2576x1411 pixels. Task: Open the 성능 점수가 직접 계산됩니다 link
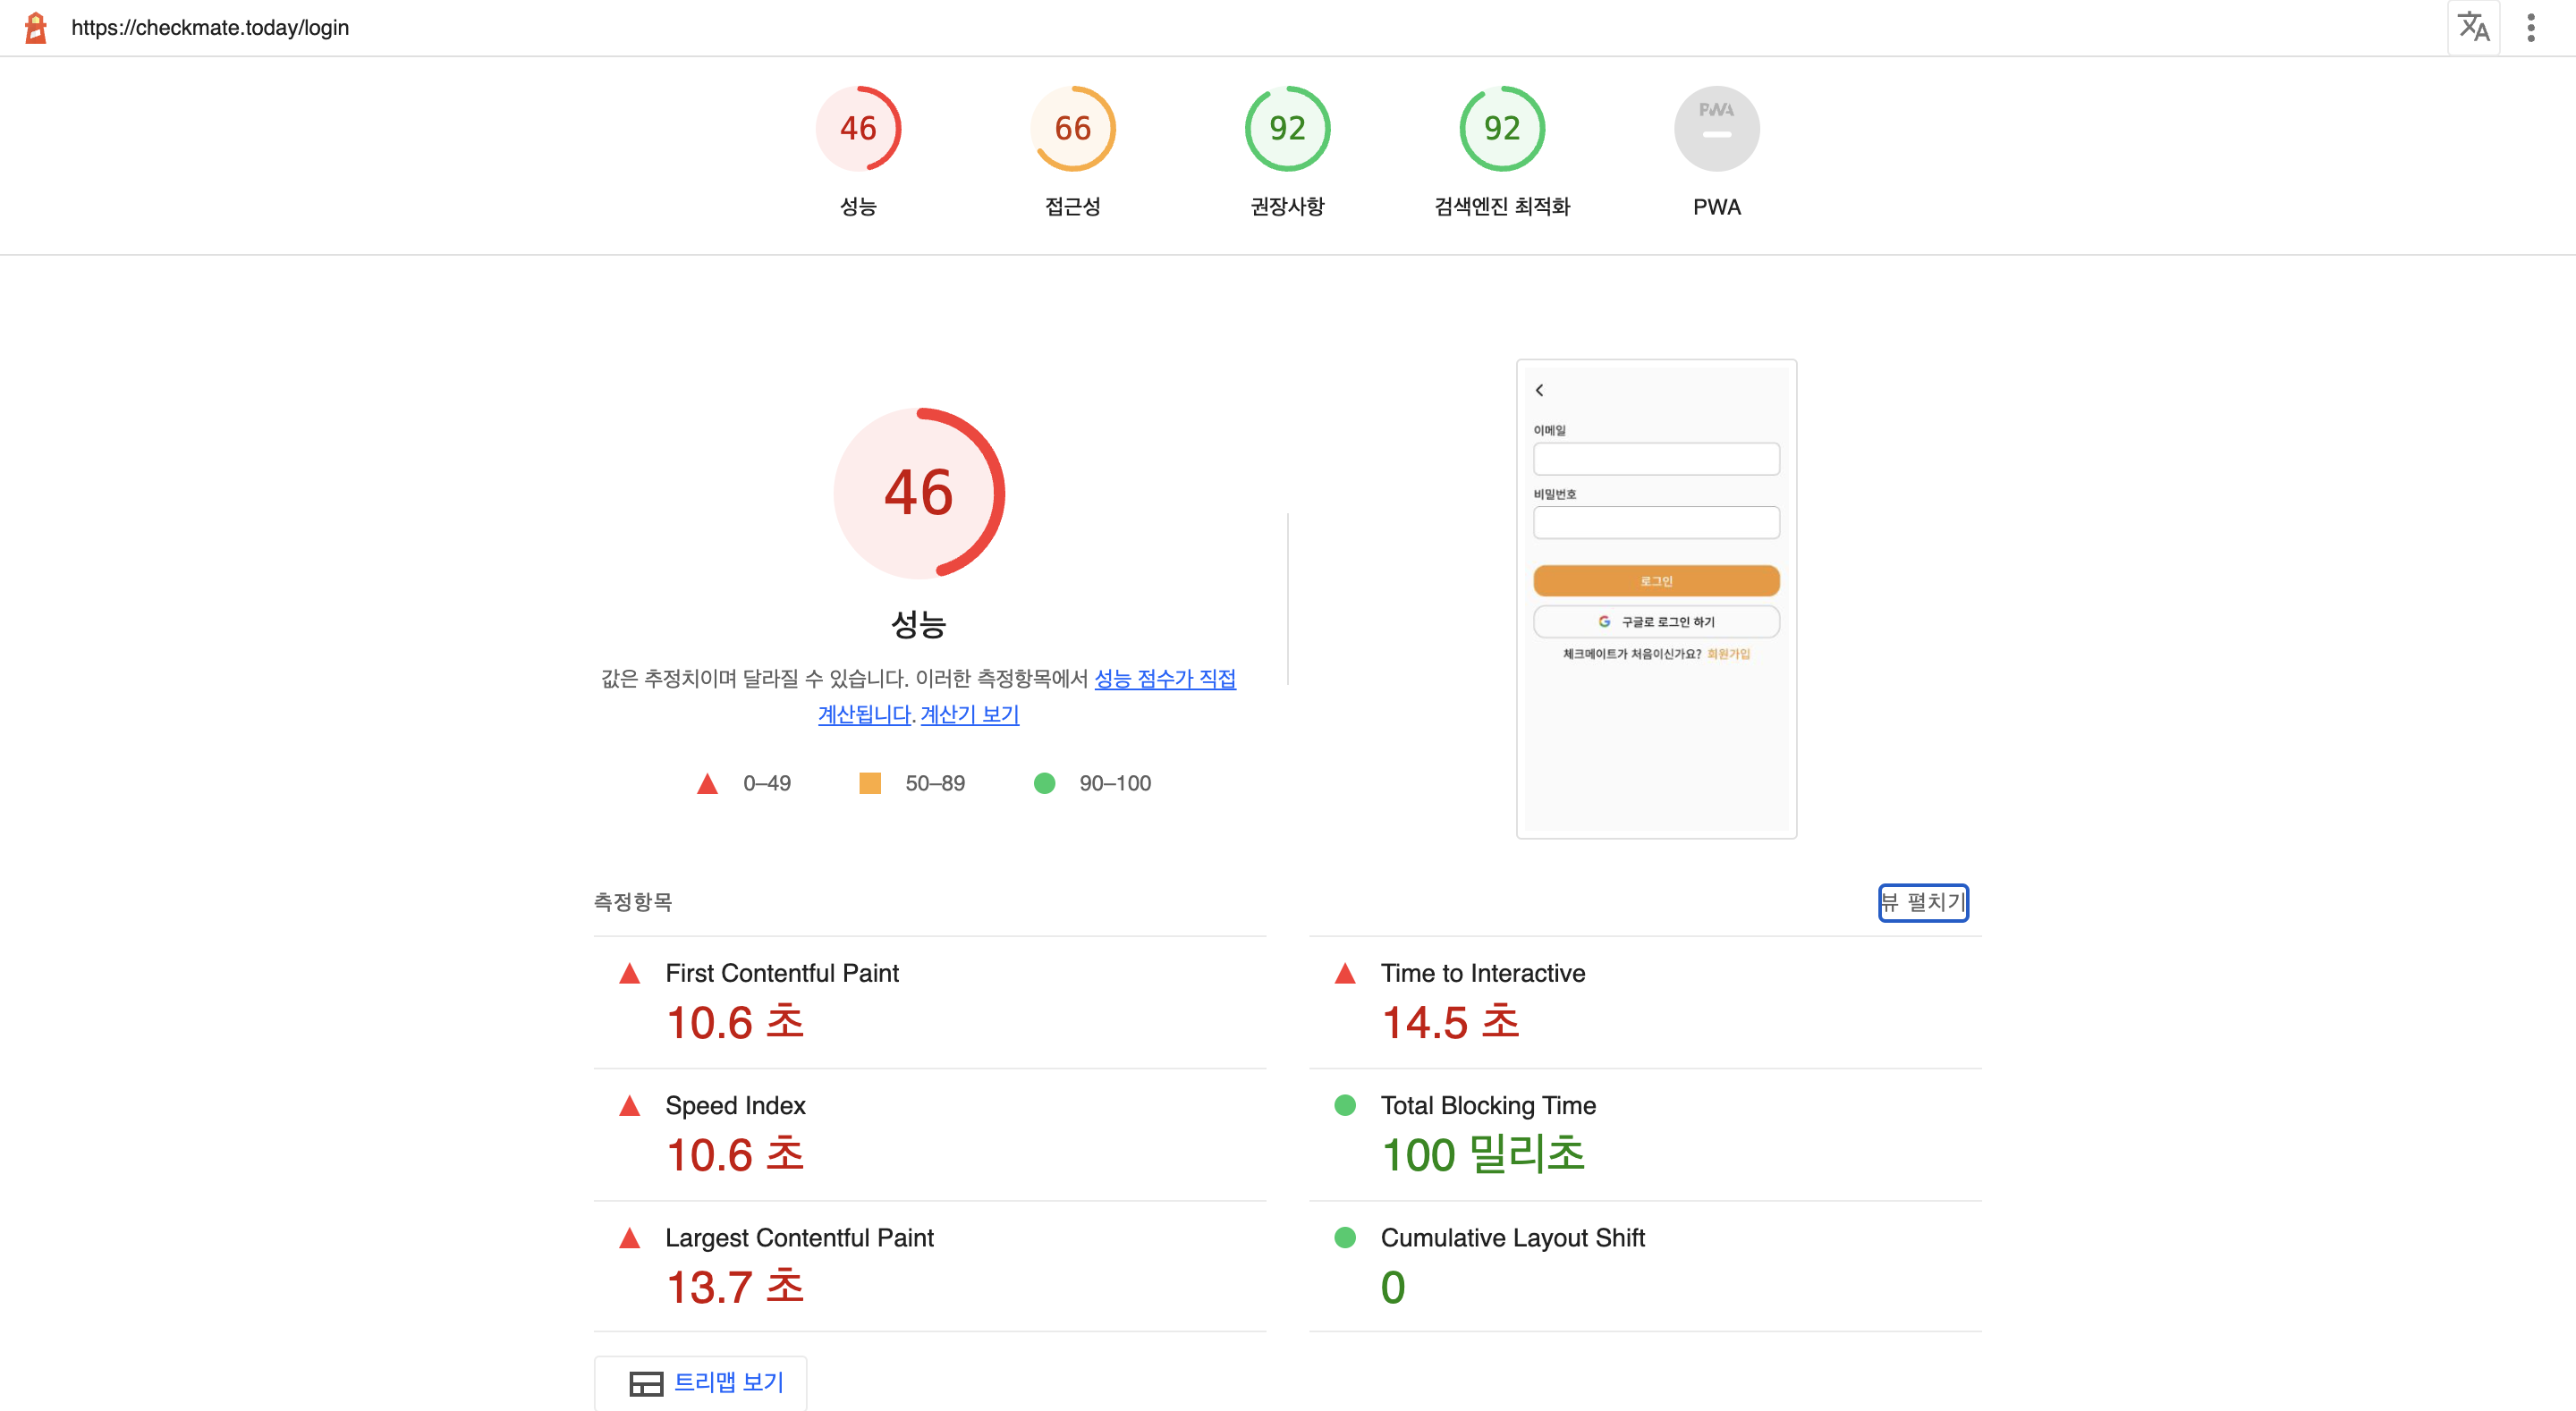(1164, 679)
